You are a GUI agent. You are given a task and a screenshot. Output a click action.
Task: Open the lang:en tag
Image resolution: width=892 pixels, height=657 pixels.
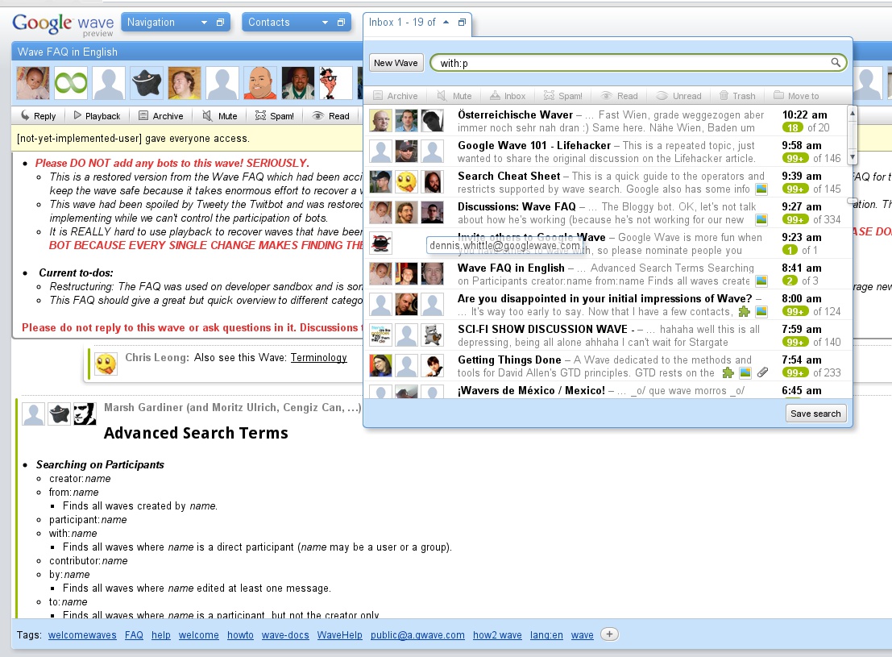(x=546, y=634)
